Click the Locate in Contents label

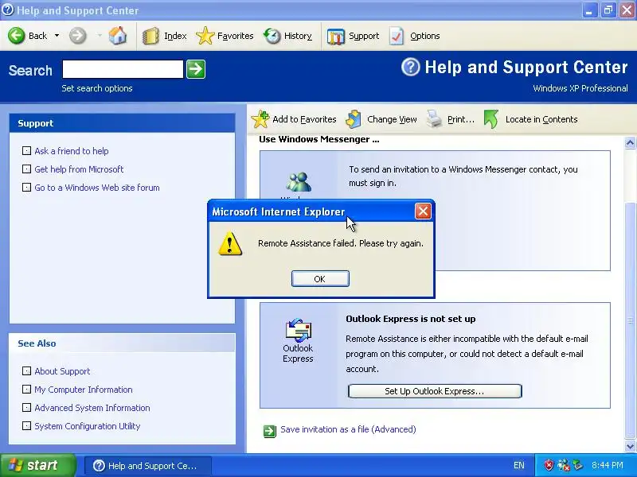pos(541,119)
